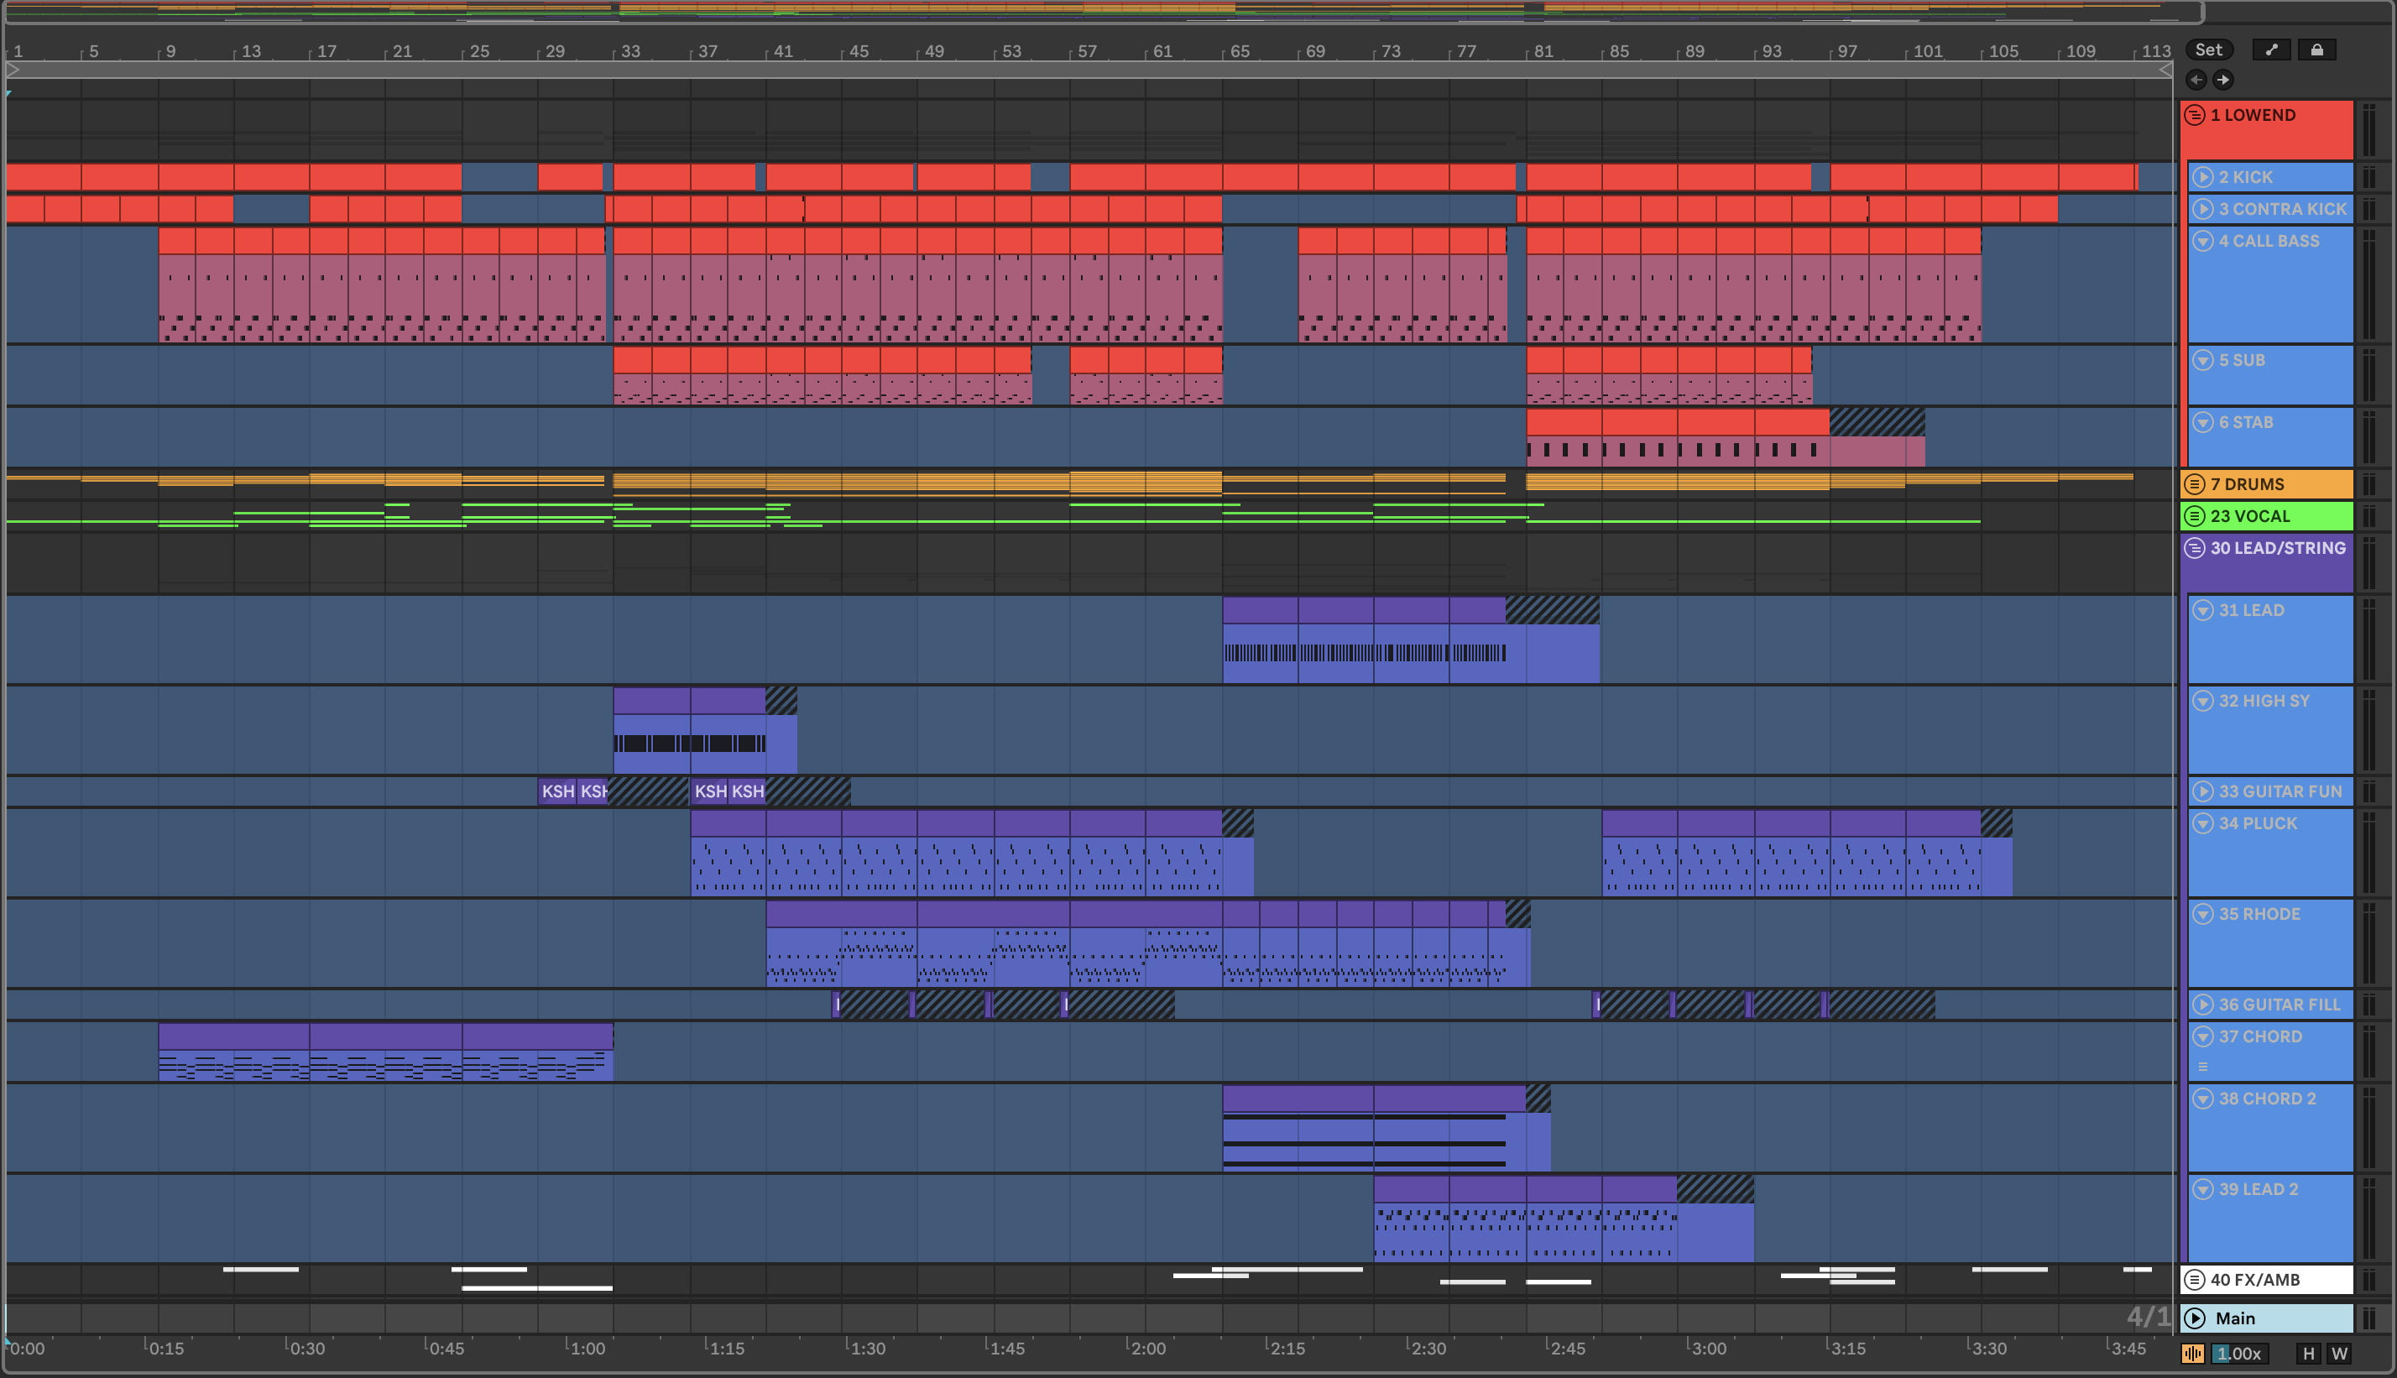The width and height of the screenshot is (2397, 1378).
Task: Jump to previous locator arrow
Action: (2196, 81)
